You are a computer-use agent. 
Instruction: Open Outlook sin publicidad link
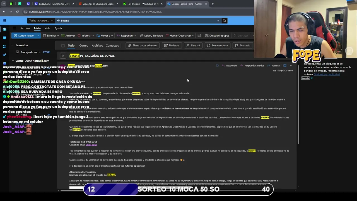327,74
